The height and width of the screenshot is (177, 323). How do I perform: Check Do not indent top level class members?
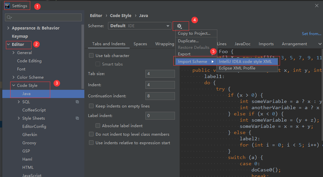91,134
